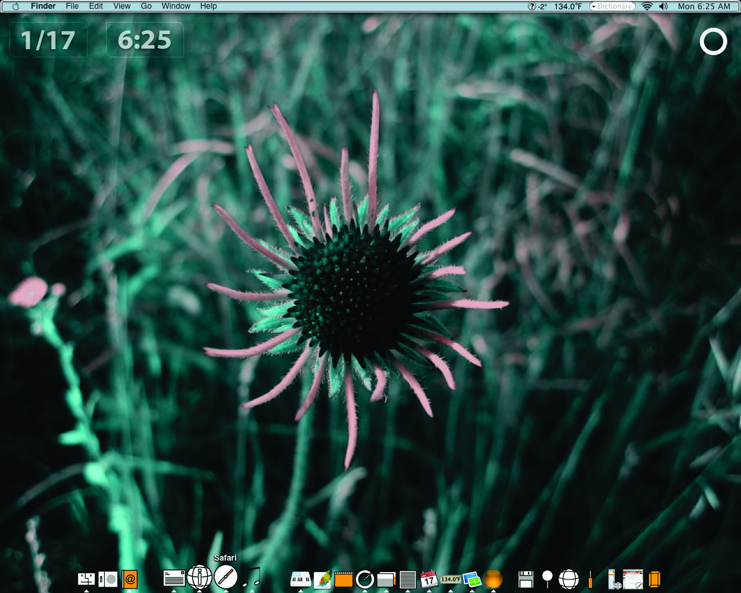Open the volume control in menu bar
Screen dimensions: 741x593
(x=663, y=6)
